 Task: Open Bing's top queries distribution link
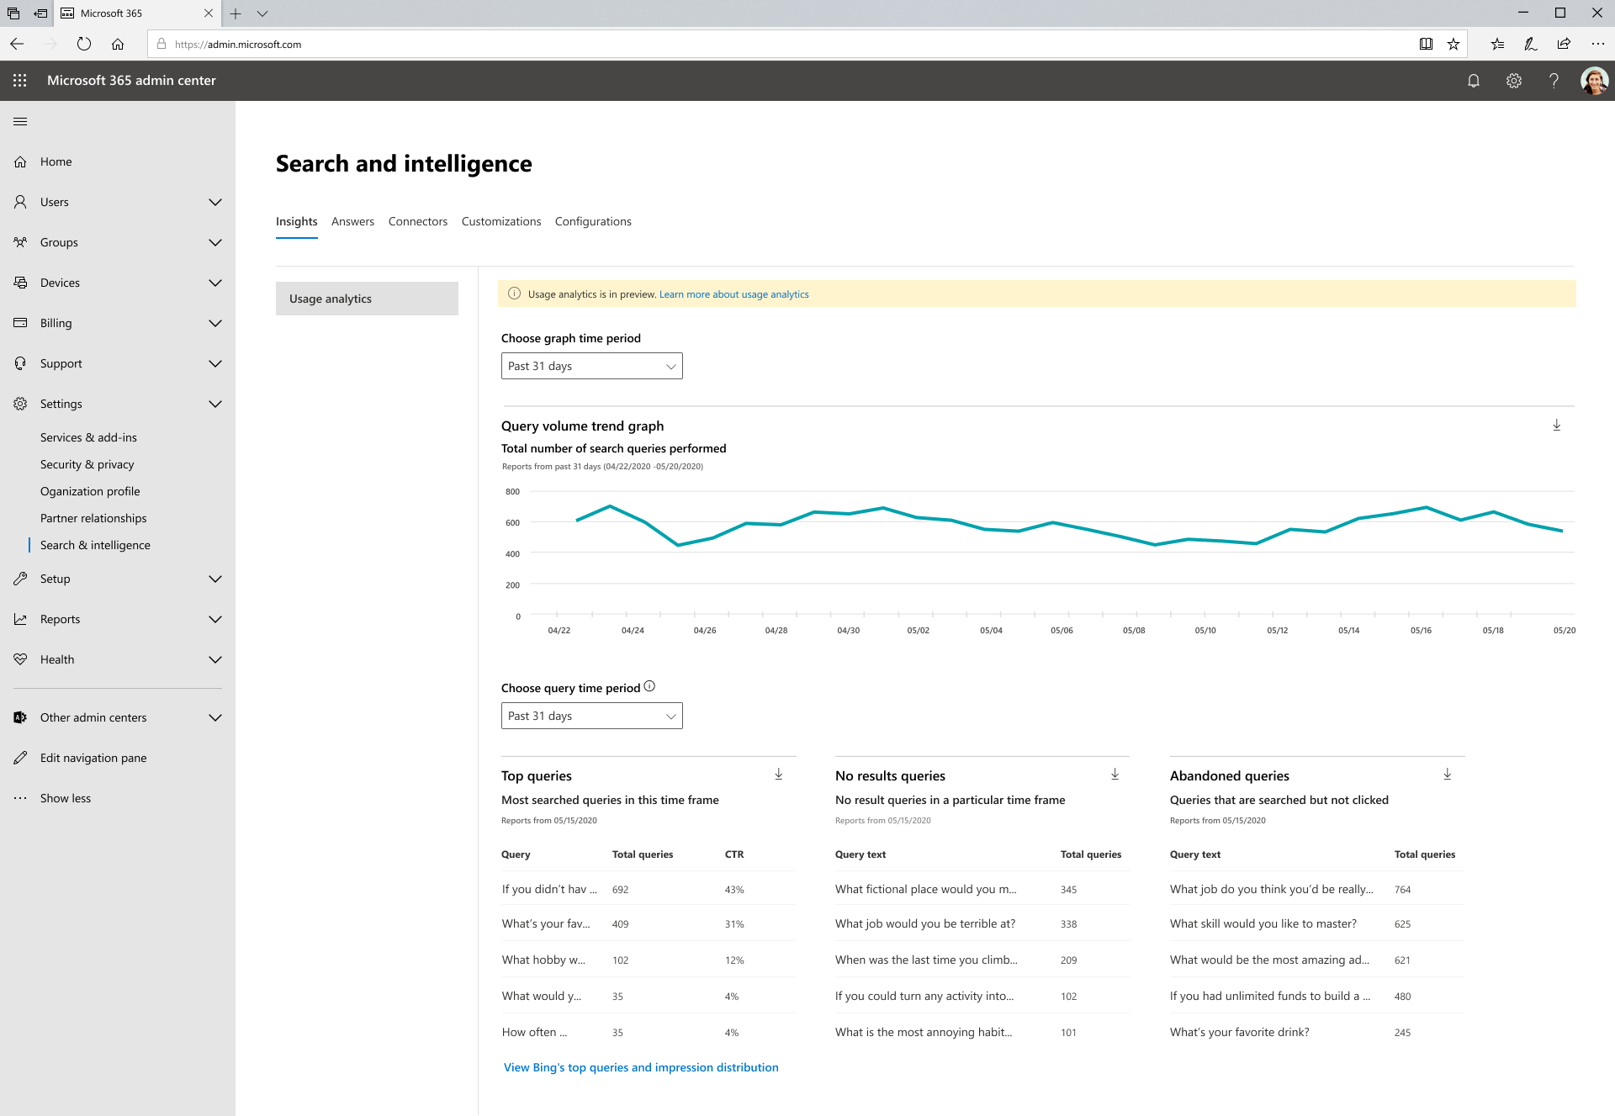point(641,1067)
